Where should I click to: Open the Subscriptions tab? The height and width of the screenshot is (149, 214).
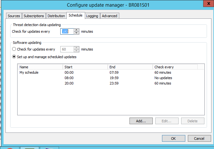(x=34, y=16)
